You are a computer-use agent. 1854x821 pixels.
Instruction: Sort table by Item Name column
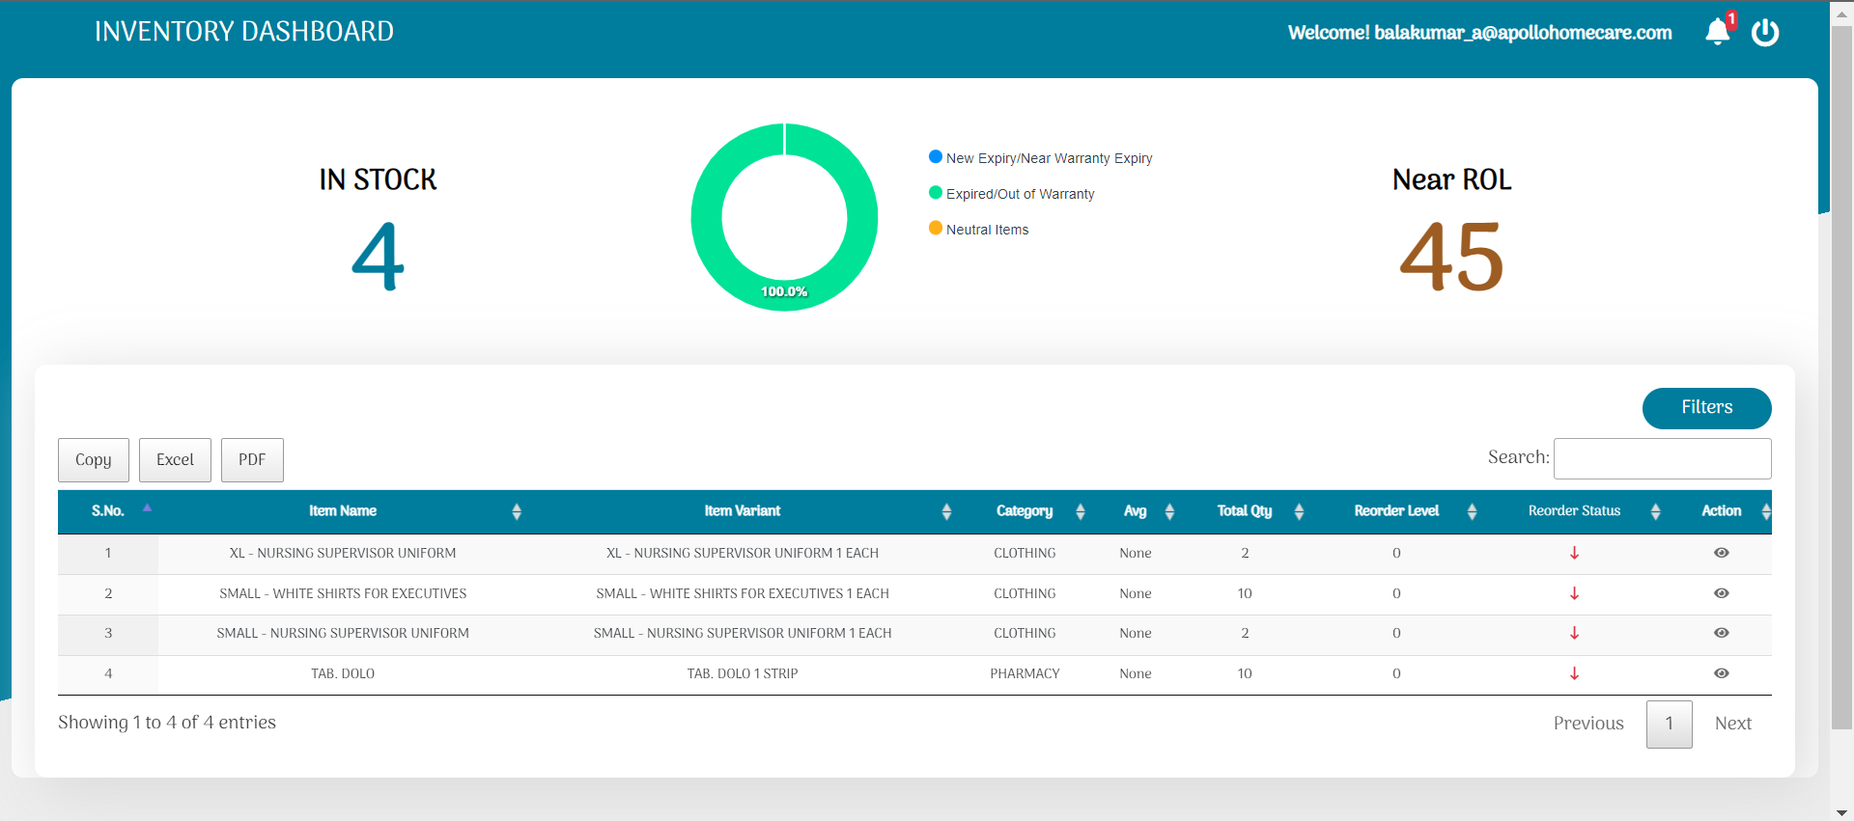pos(343,511)
